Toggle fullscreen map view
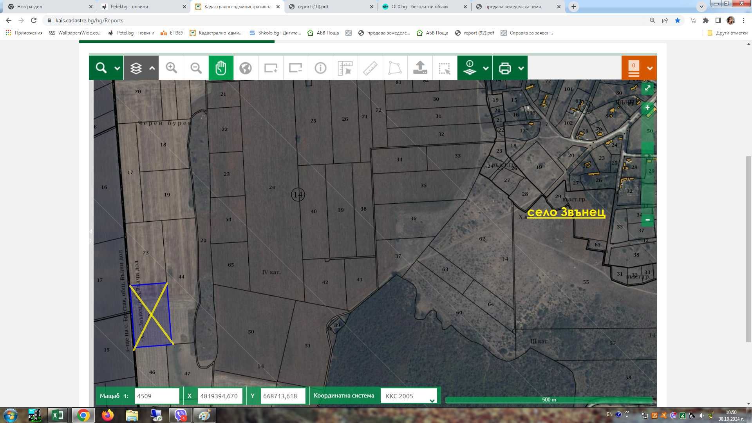This screenshot has height=423, width=752. (x=647, y=88)
